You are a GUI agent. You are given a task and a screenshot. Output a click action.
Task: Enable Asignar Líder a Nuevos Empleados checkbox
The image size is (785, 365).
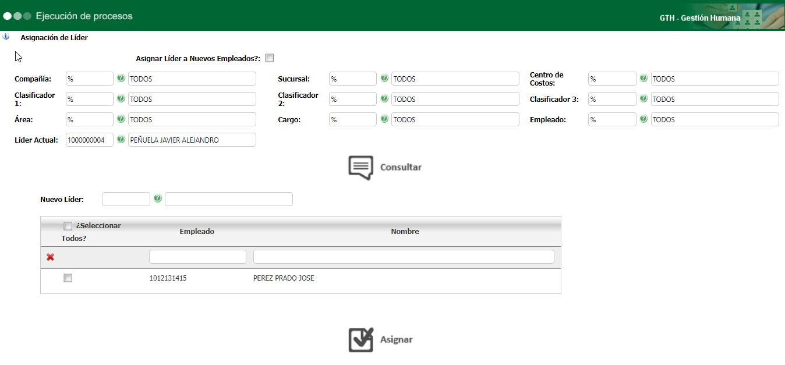click(269, 58)
